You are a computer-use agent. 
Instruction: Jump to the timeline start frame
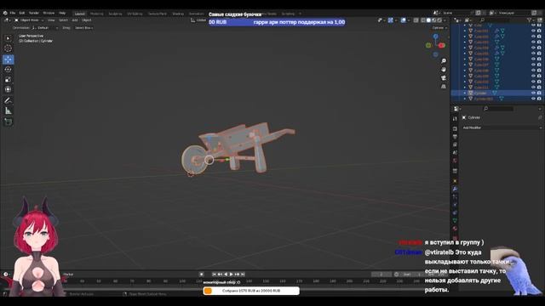pyautogui.click(x=214, y=274)
